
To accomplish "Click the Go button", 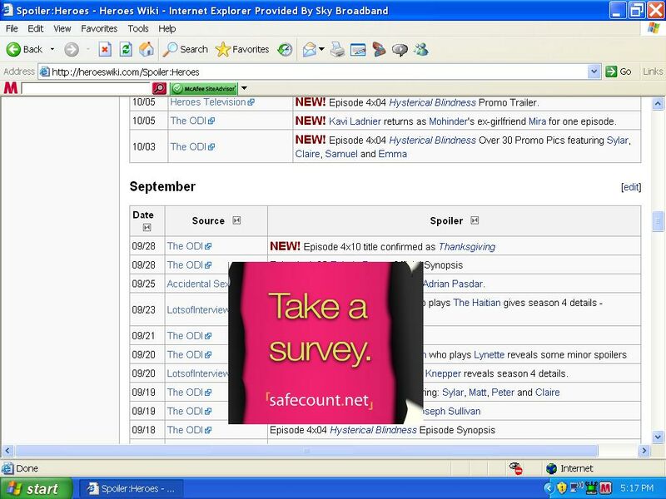I will point(618,72).
